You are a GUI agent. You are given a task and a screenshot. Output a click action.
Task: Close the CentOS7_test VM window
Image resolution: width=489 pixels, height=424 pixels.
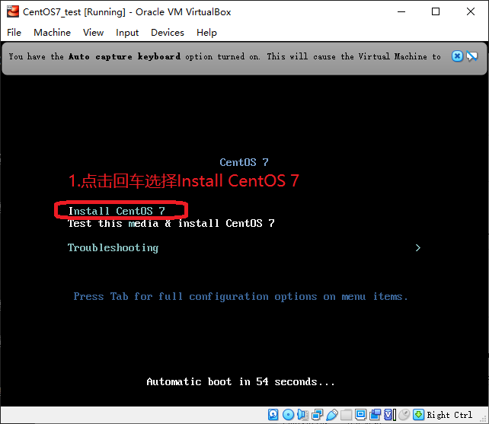pyautogui.click(x=471, y=12)
